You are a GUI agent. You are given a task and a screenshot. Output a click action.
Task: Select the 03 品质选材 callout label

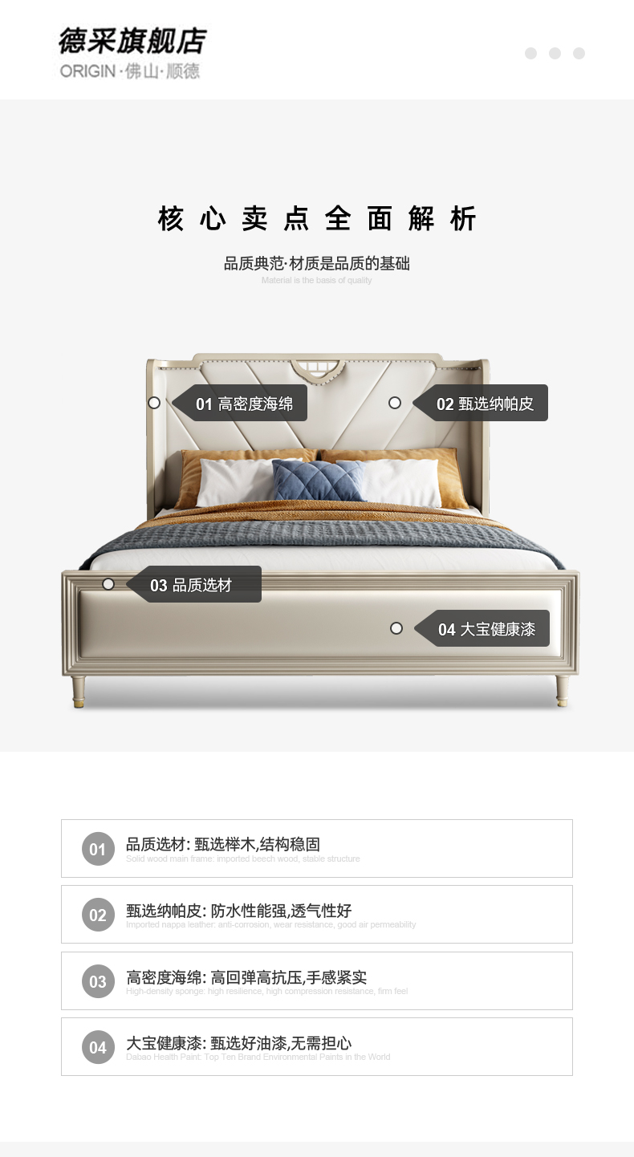coord(194,585)
